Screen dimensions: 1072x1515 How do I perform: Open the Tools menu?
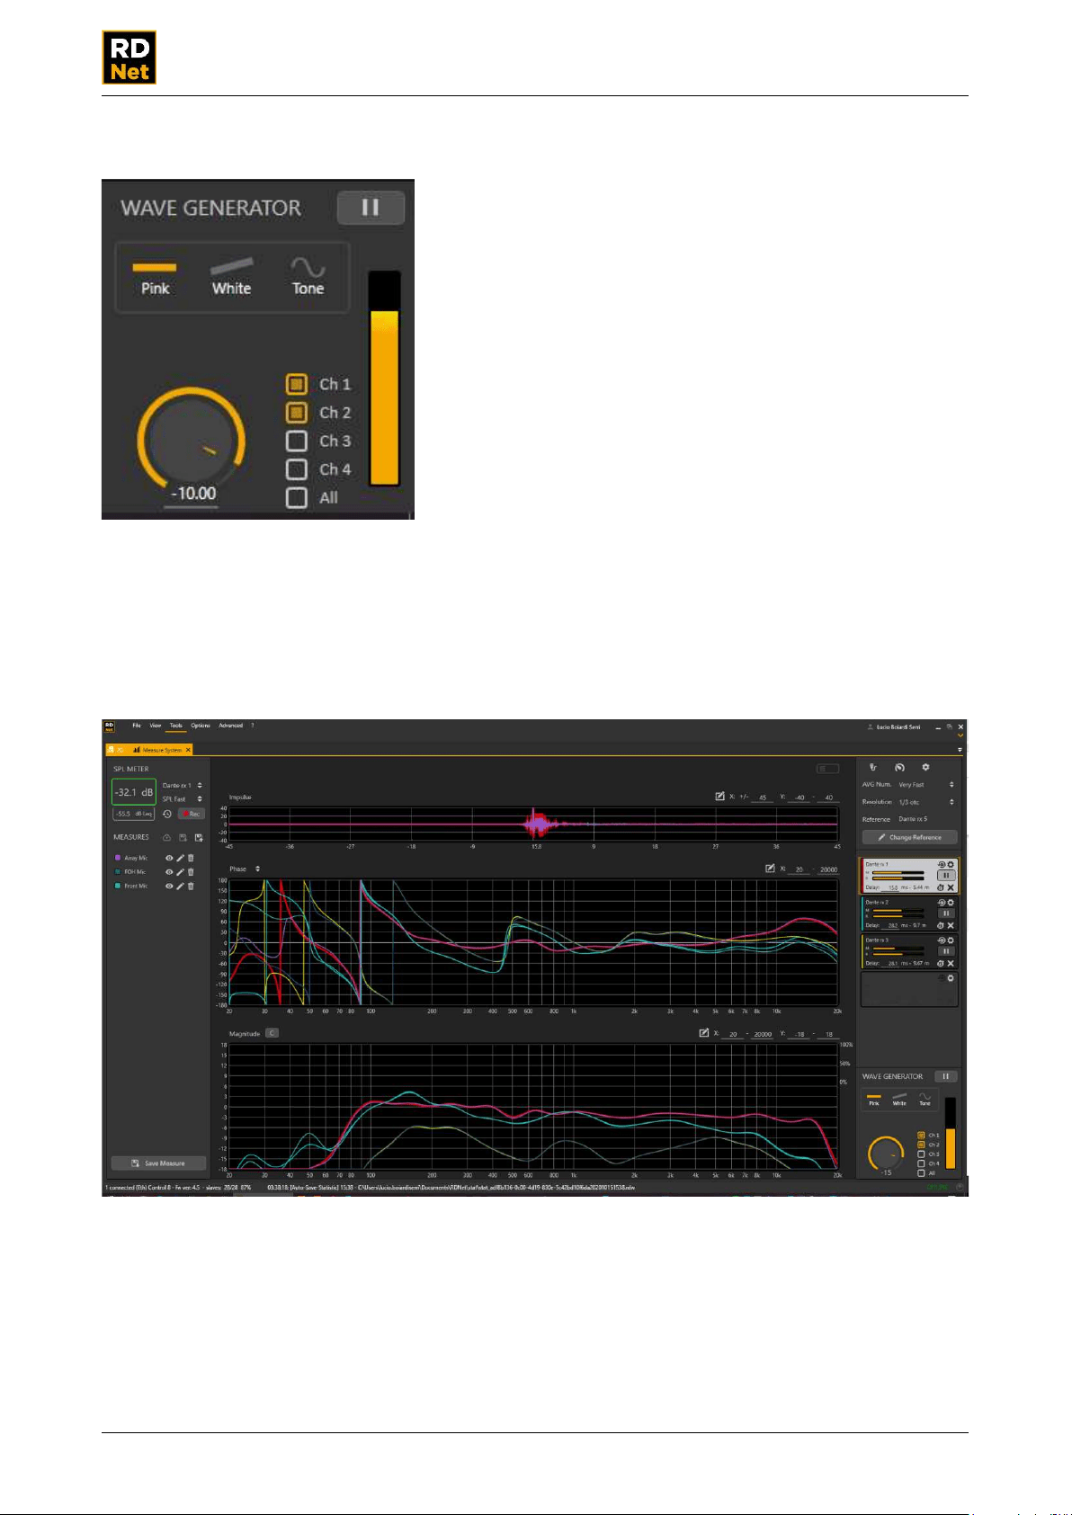pyautogui.click(x=176, y=726)
